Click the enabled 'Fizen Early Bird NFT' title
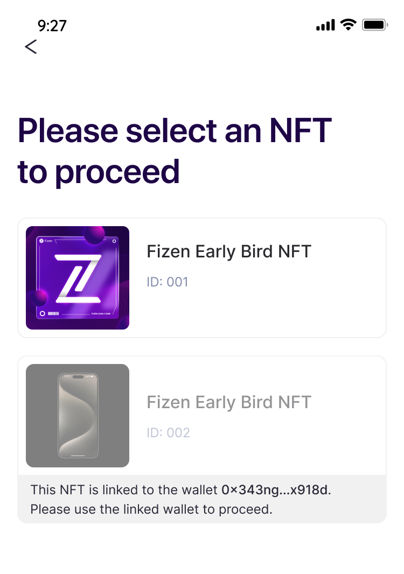404x574 pixels. pos(229,251)
